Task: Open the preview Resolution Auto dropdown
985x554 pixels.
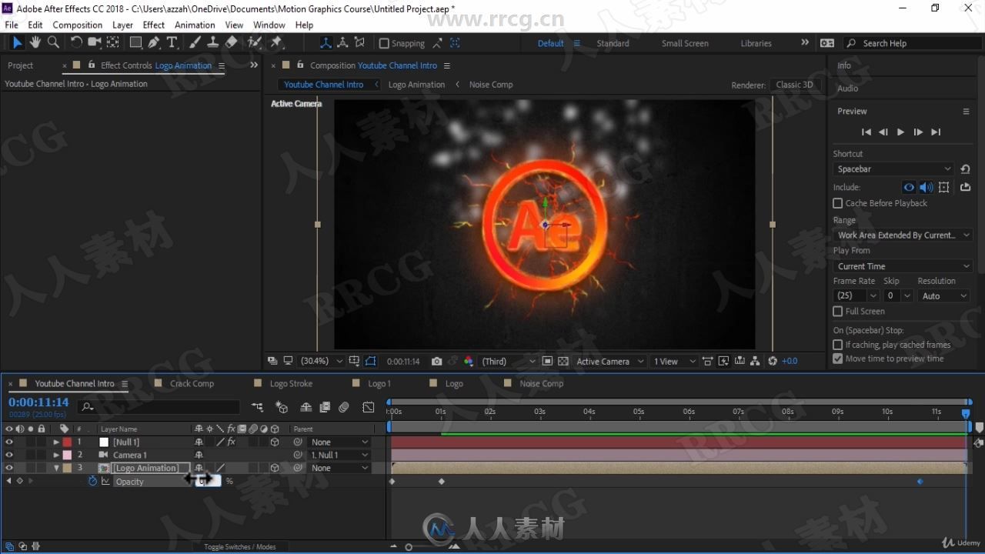Action: tap(943, 295)
